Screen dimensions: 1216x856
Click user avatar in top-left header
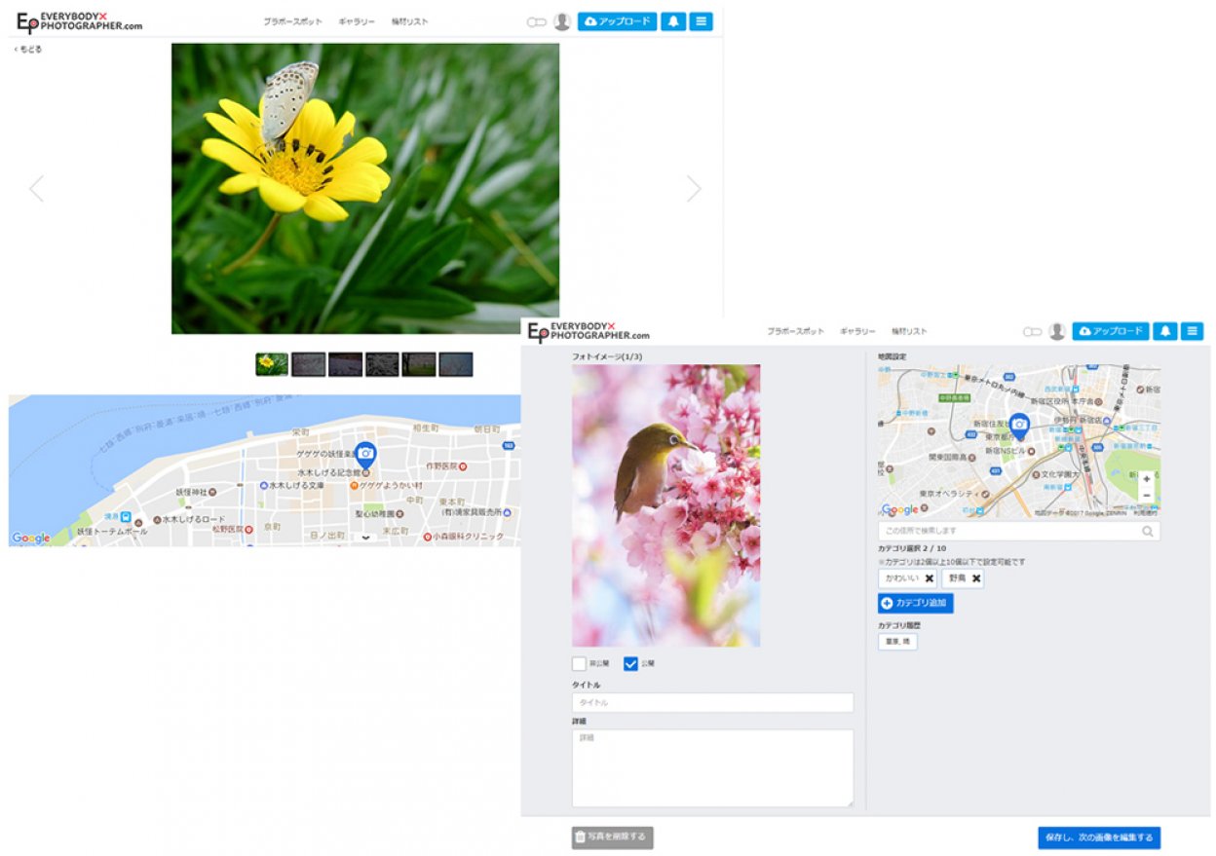(x=562, y=21)
